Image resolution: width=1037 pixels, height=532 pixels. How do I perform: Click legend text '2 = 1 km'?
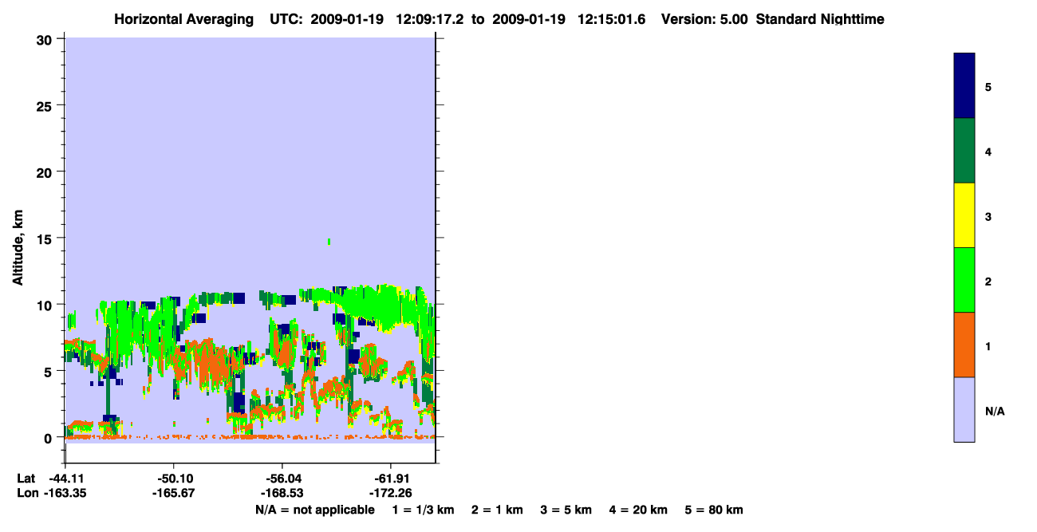[x=497, y=510]
